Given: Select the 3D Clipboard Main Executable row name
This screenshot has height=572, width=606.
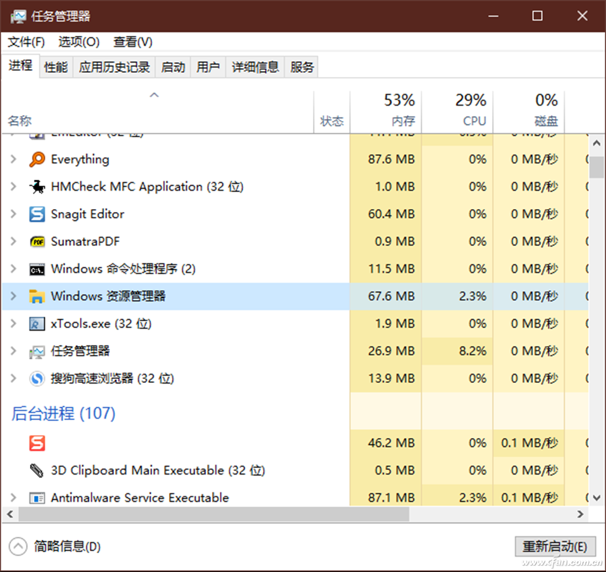Looking at the screenshot, I should (158, 470).
